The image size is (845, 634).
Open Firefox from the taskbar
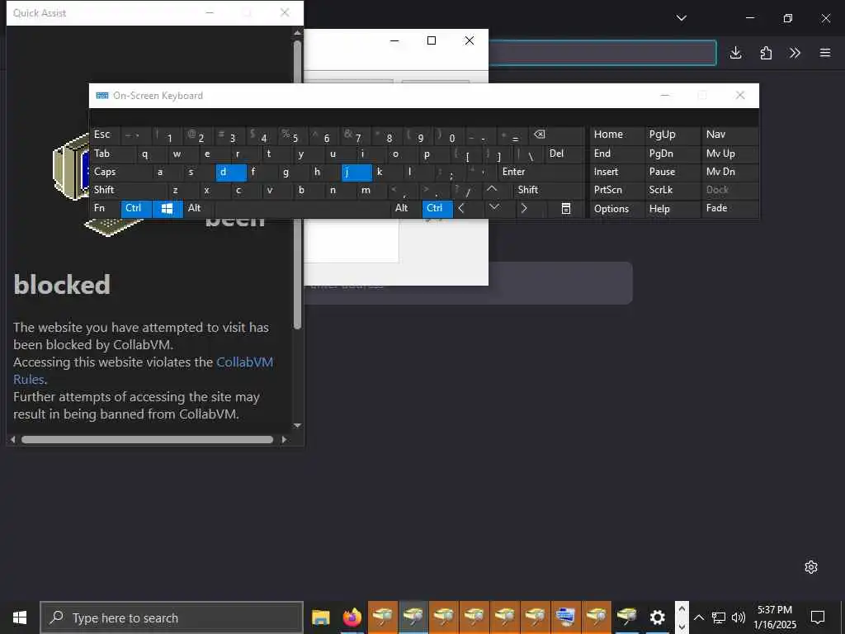point(352,617)
